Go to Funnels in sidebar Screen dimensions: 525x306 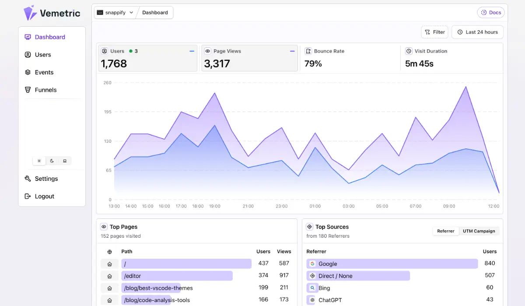[x=45, y=90]
